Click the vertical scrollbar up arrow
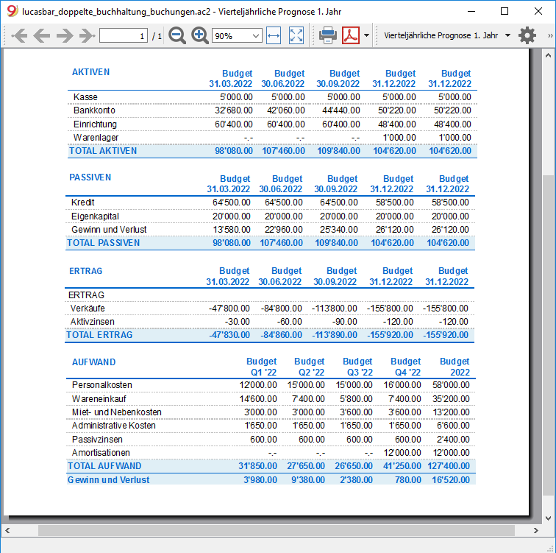 click(x=548, y=55)
